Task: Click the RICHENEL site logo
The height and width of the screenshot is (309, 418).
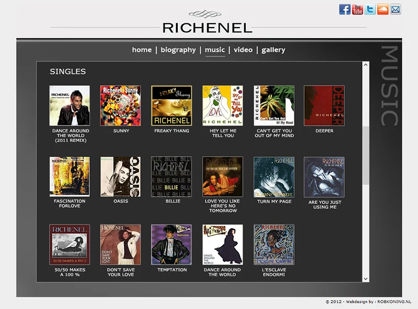Action: pos(207,27)
